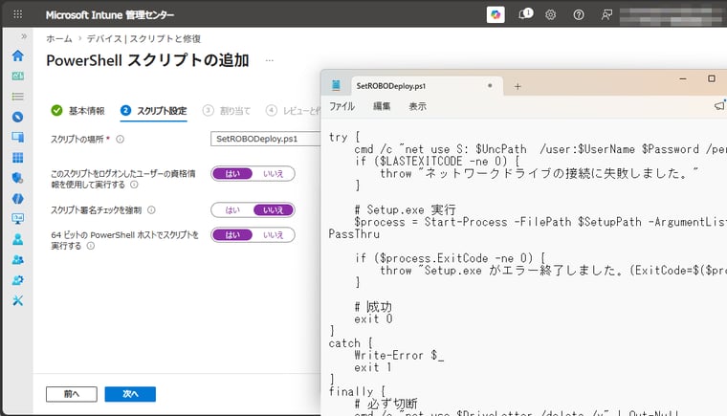This screenshot has width=727, height=416.
Task: Open Copilot icon in Intune header
Action: 496,14
